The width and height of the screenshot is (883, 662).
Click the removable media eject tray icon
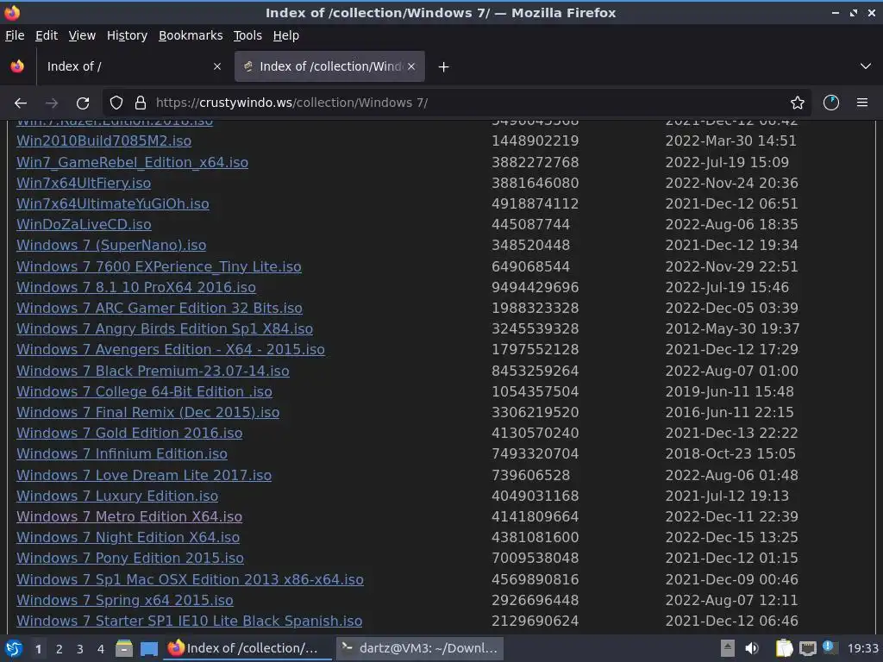(728, 648)
